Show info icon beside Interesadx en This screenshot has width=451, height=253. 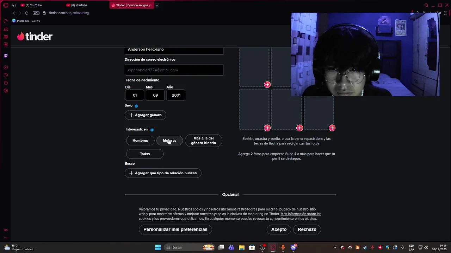point(152,130)
